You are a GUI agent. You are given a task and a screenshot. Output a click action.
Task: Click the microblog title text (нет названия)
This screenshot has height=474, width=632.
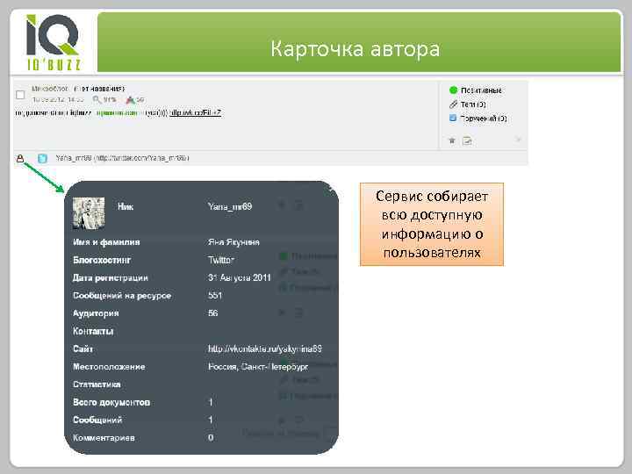(99, 89)
